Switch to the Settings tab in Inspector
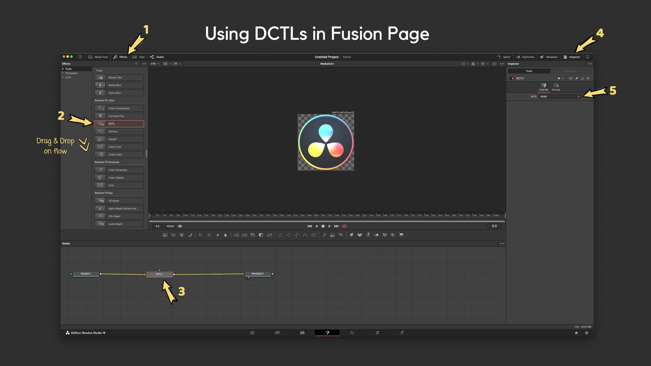 (556, 87)
